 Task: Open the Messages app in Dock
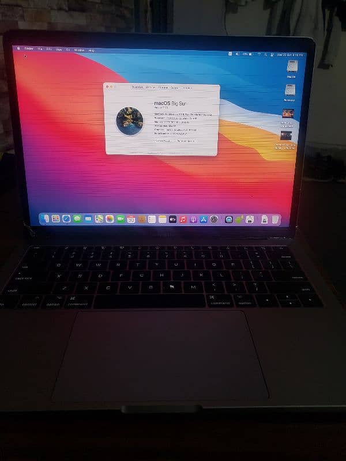pyautogui.click(x=77, y=219)
